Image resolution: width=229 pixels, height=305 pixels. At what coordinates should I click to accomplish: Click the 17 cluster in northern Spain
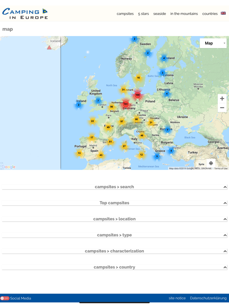pos(92,137)
